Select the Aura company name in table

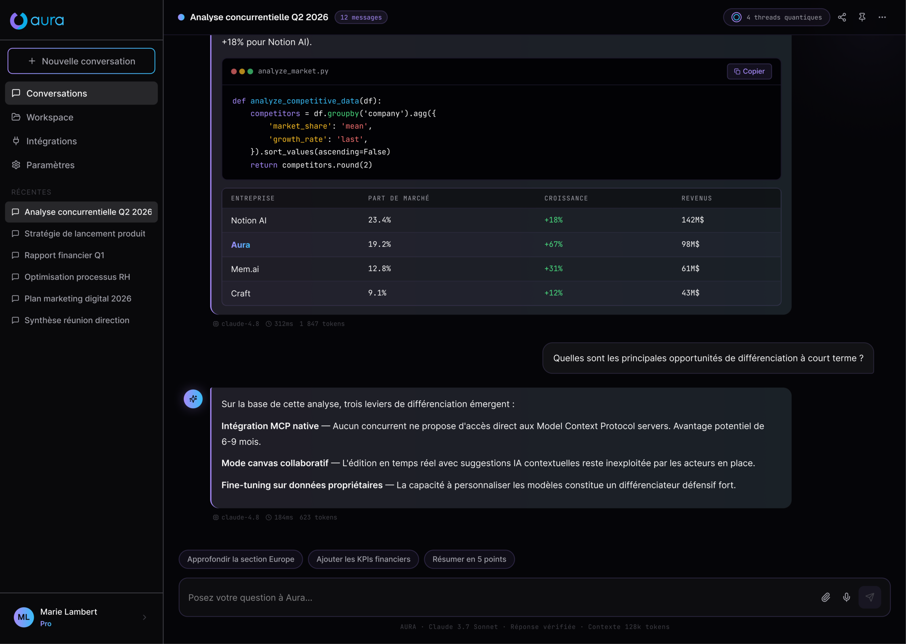[241, 245]
